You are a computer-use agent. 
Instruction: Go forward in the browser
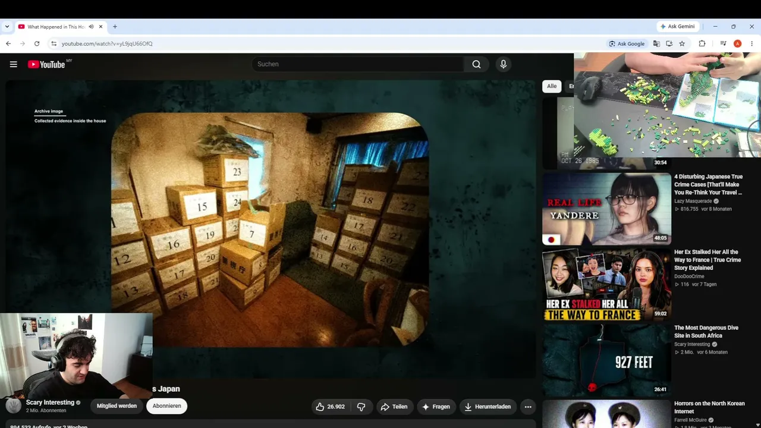[x=23, y=43]
